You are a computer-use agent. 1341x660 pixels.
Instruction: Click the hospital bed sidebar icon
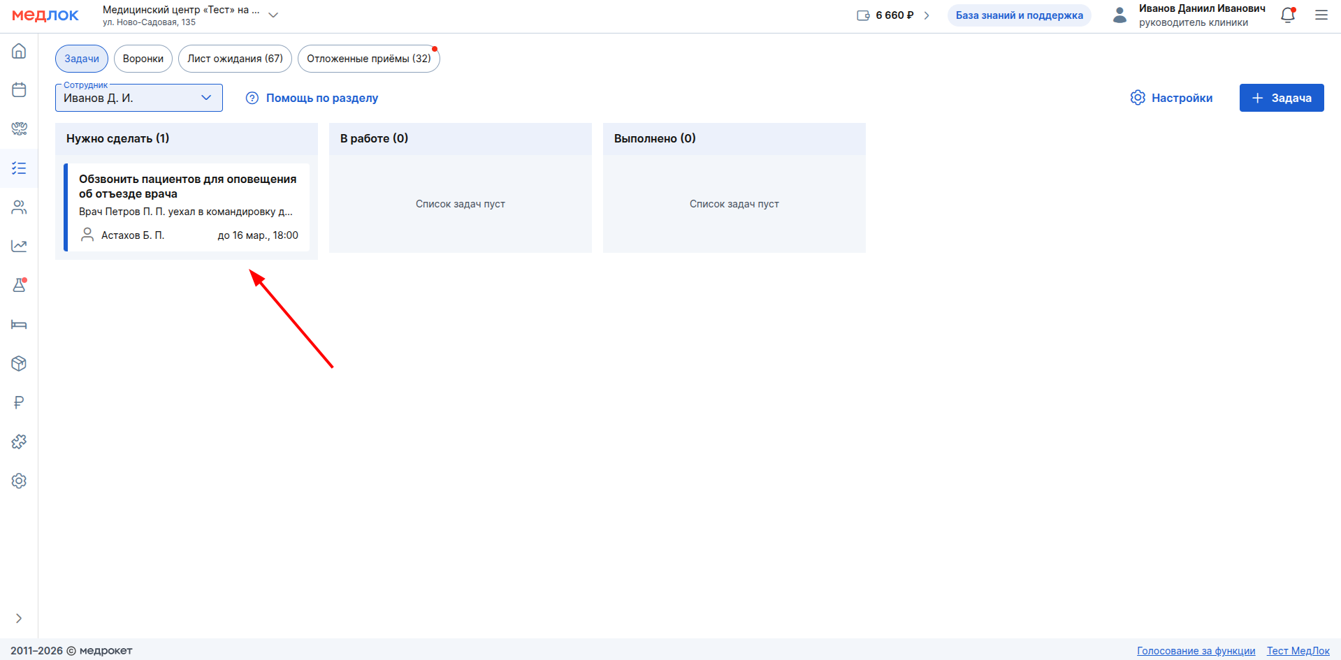(19, 324)
